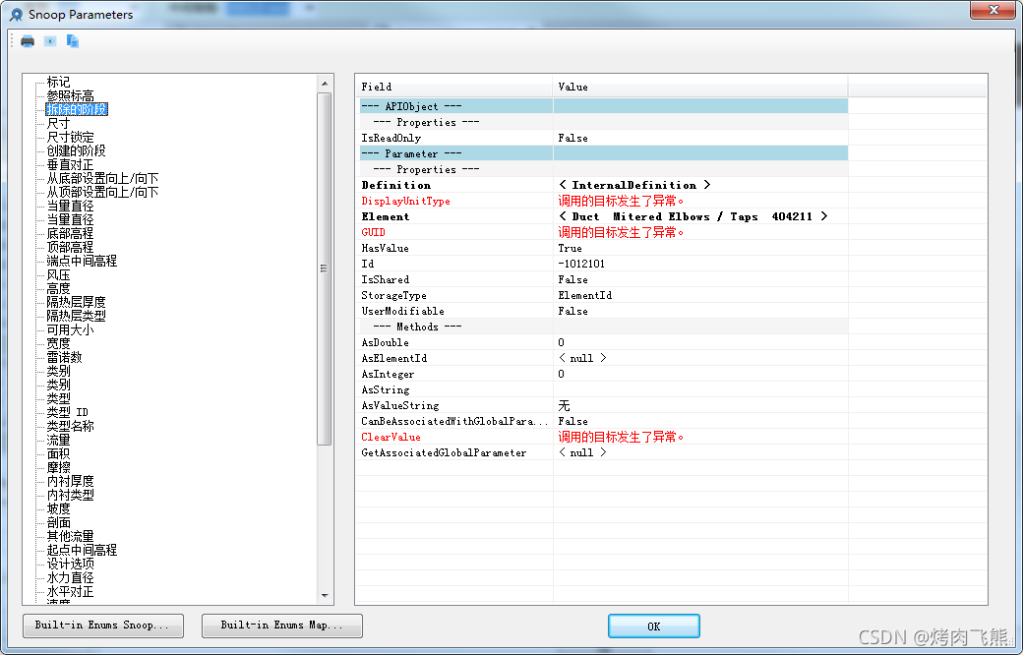This screenshot has height=655, width=1023.
Task: Select the 可用大小 tree item
Action: (70, 329)
